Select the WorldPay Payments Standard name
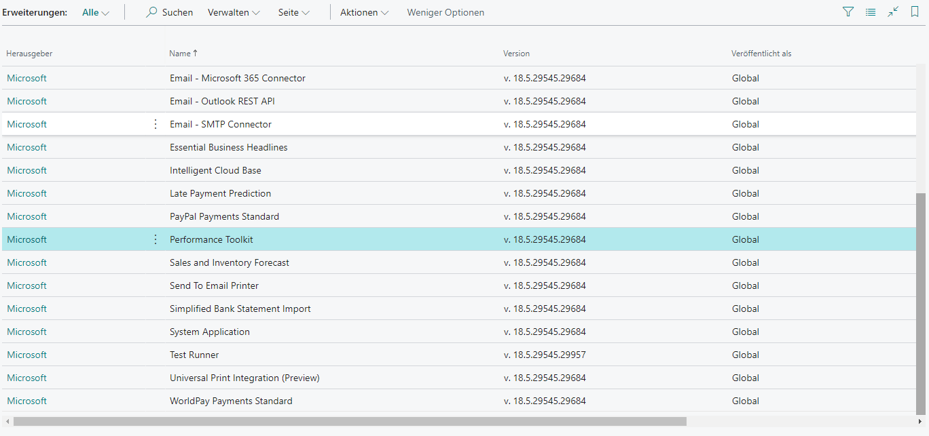 tap(231, 401)
